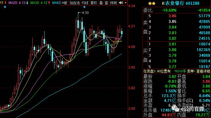
Task: Click the 涨幅 value -0.78%
Action: click(x=170, y=86)
